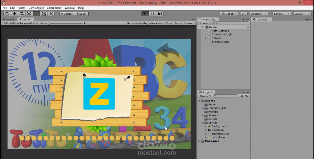Toggle Gizmos in Game view
314x159 pixels.
pyautogui.click(x=188, y=23)
